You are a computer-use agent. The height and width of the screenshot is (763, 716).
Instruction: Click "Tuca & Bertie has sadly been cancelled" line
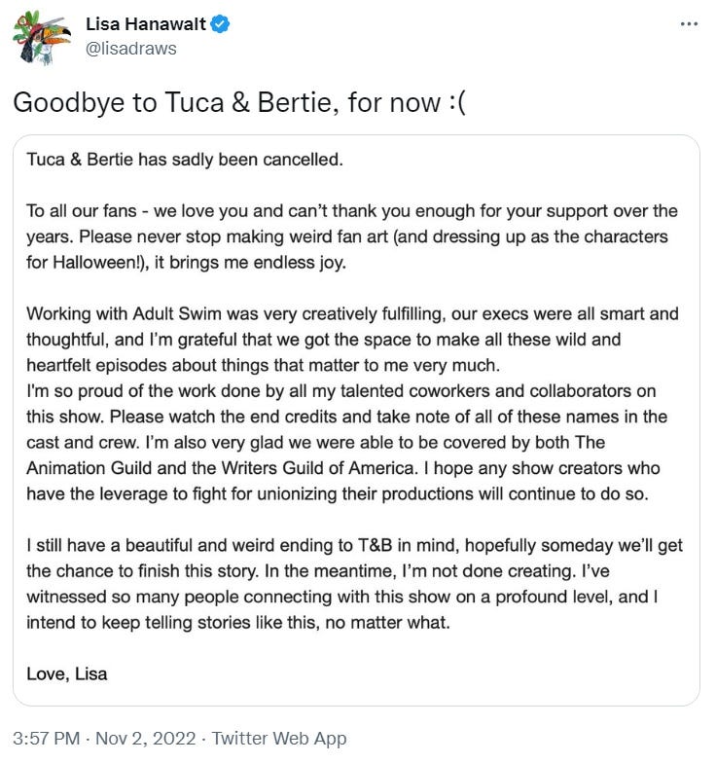click(185, 160)
